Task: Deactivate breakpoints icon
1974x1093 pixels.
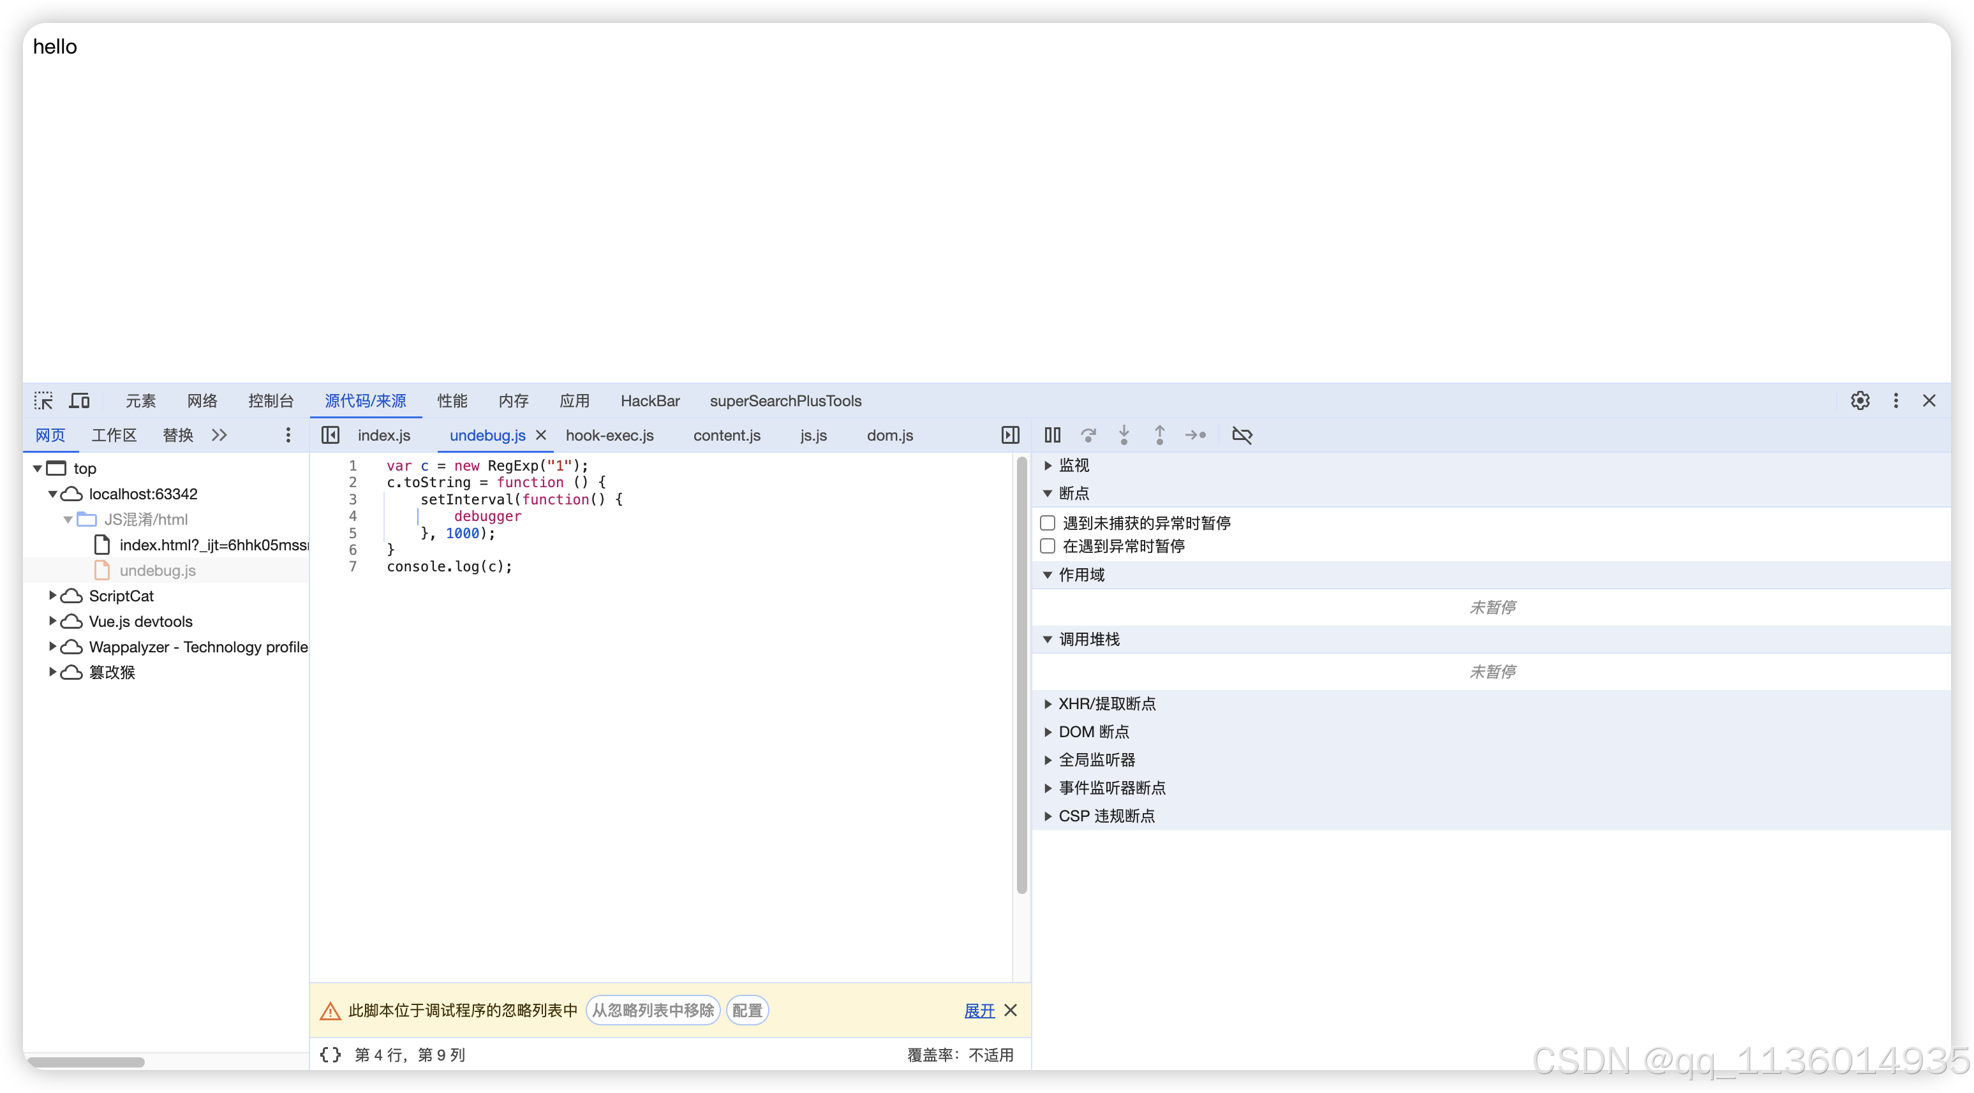Action: tap(1242, 435)
